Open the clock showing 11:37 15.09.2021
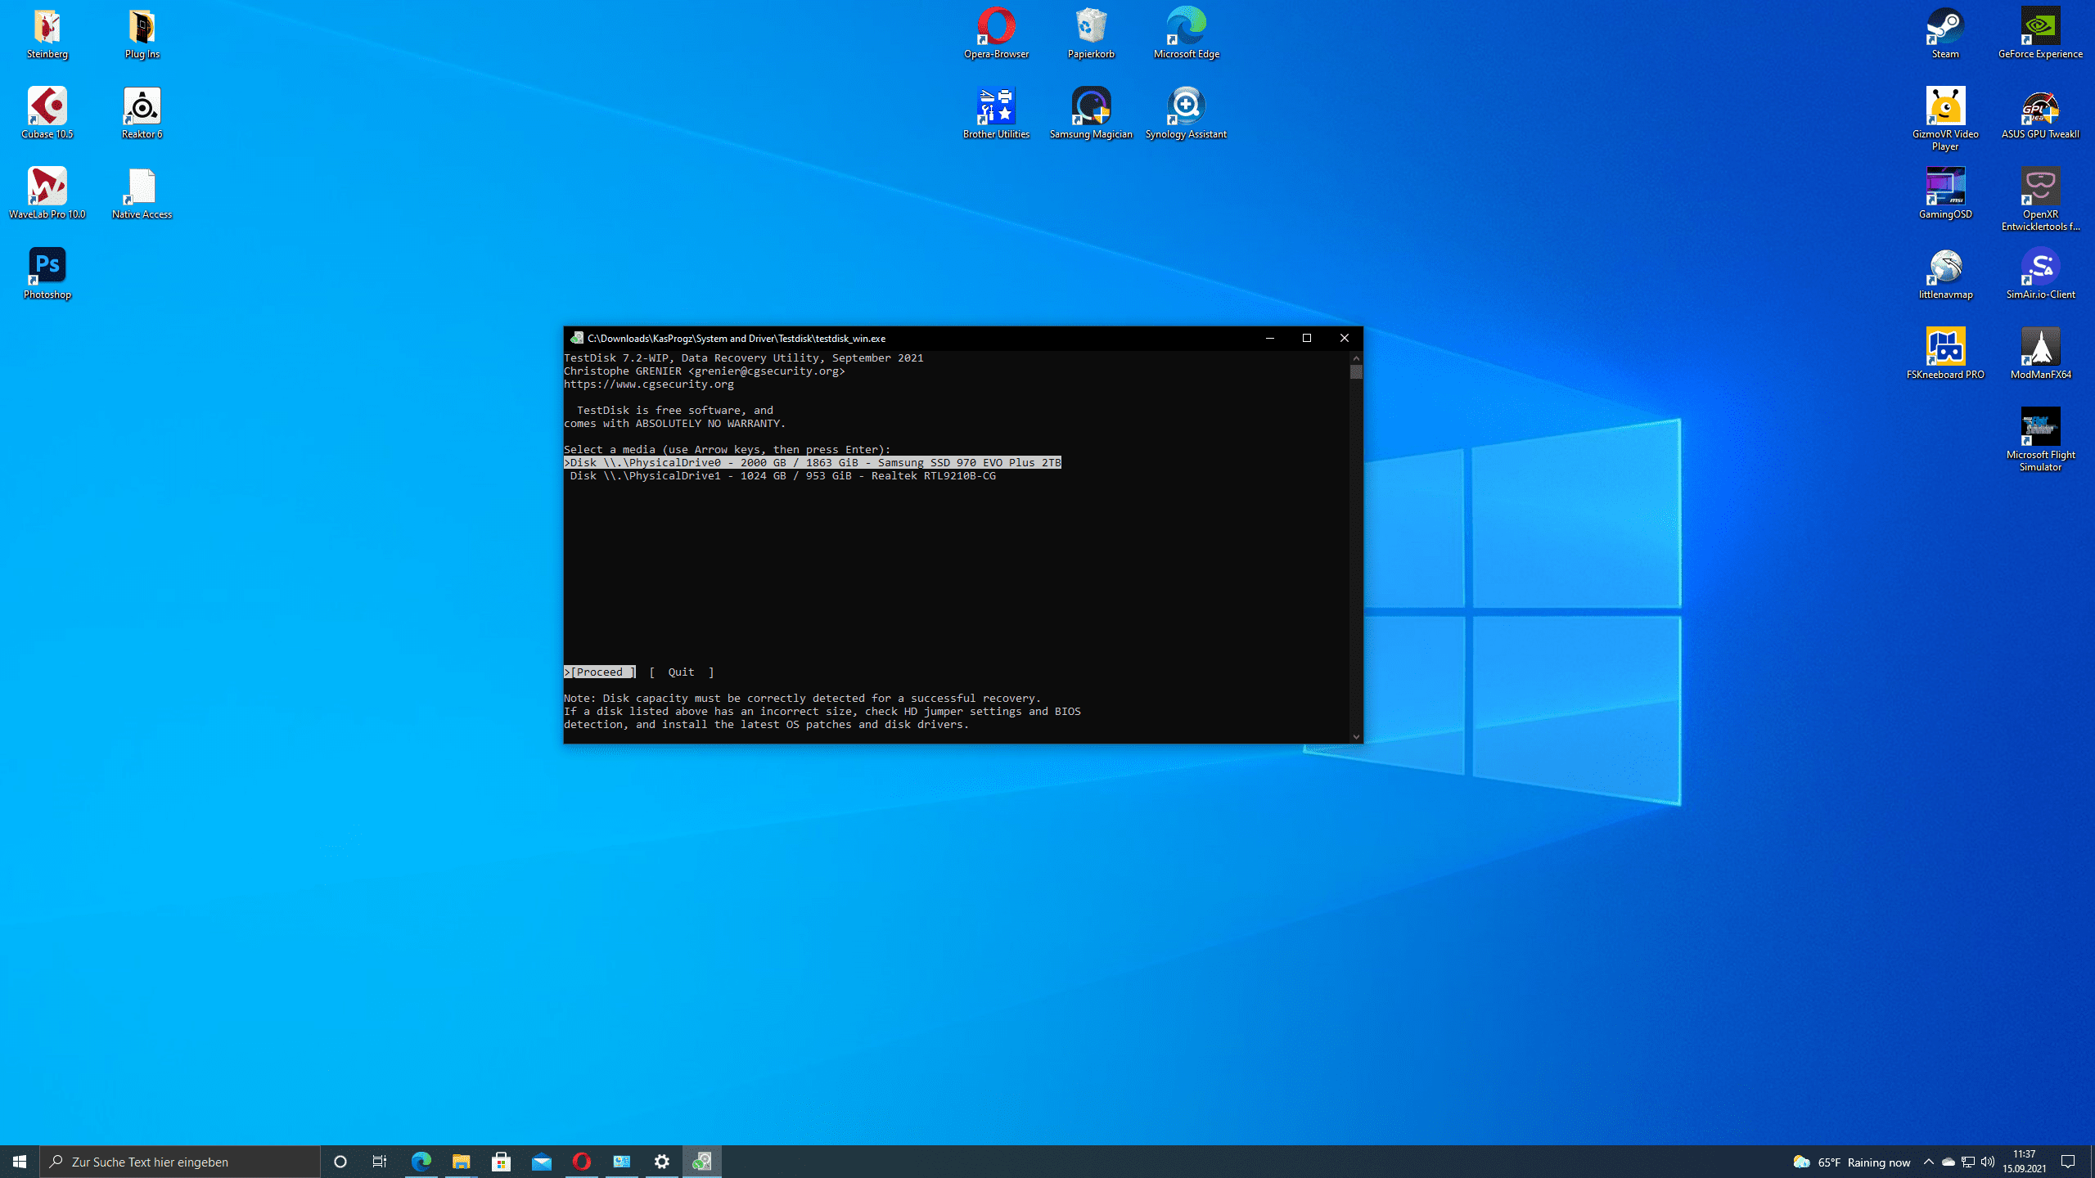 click(x=2025, y=1162)
